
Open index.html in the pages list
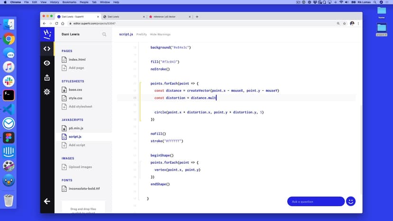pos(77,60)
